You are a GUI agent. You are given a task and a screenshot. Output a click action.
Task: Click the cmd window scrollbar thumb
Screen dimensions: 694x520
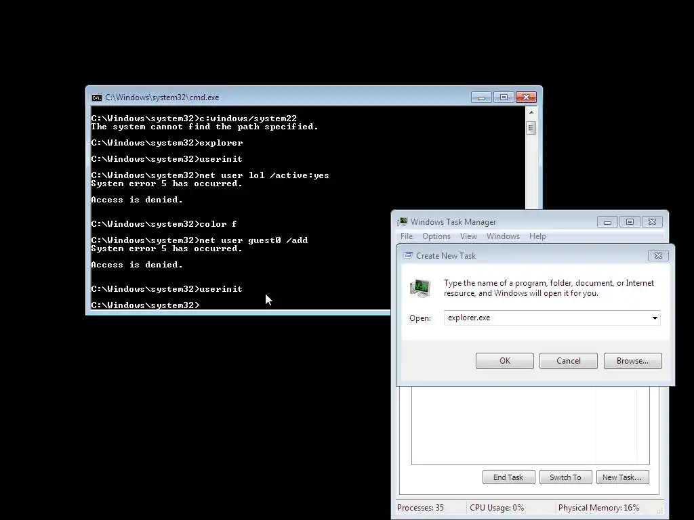click(x=531, y=128)
